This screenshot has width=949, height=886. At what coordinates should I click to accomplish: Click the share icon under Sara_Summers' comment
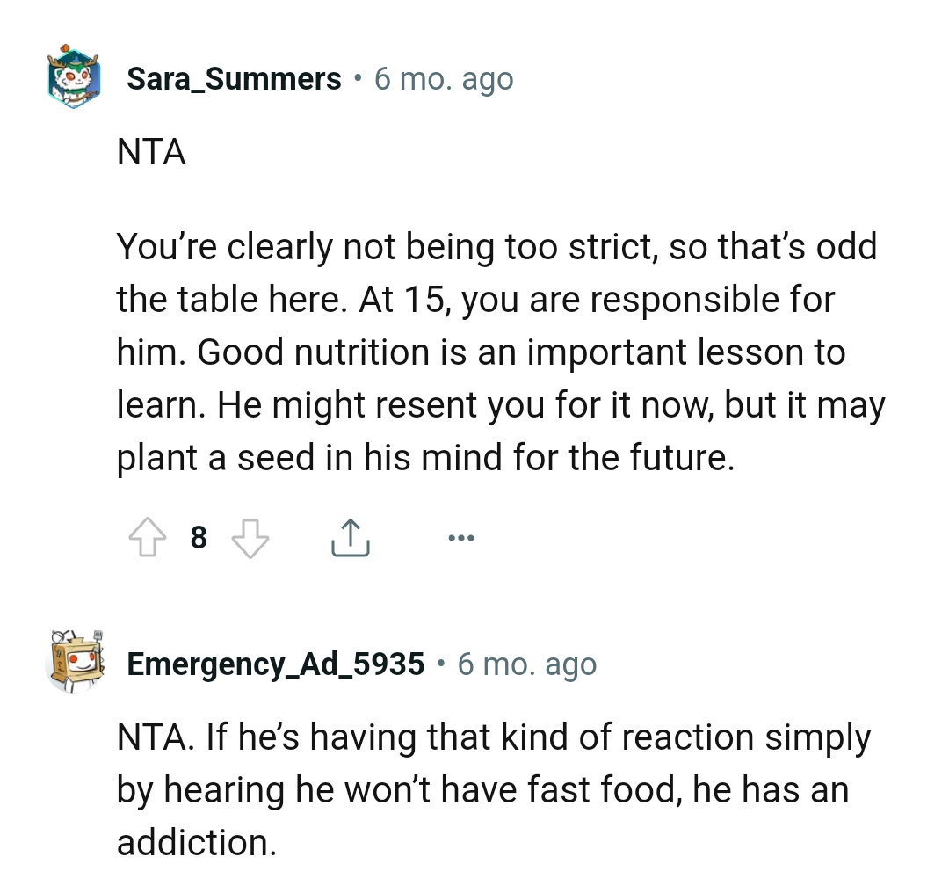(x=350, y=537)
